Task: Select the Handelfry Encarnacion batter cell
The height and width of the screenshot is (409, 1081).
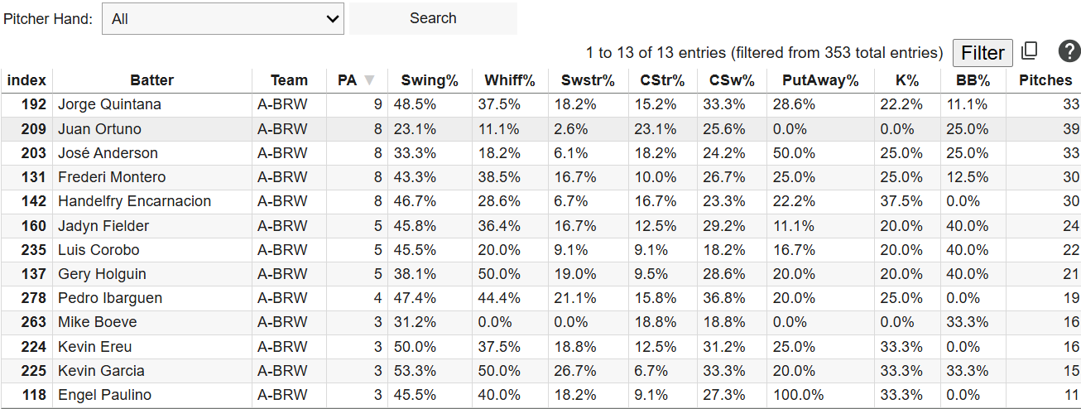Action: click(134, 201)
